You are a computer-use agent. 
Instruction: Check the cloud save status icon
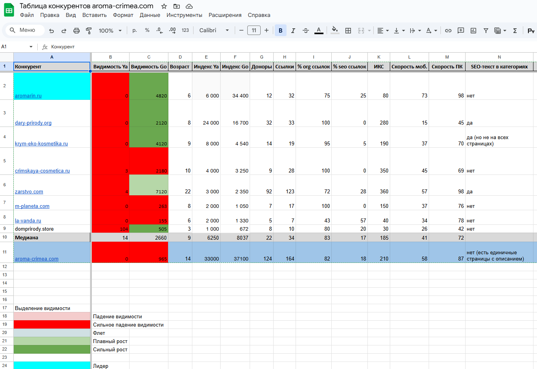189,6
